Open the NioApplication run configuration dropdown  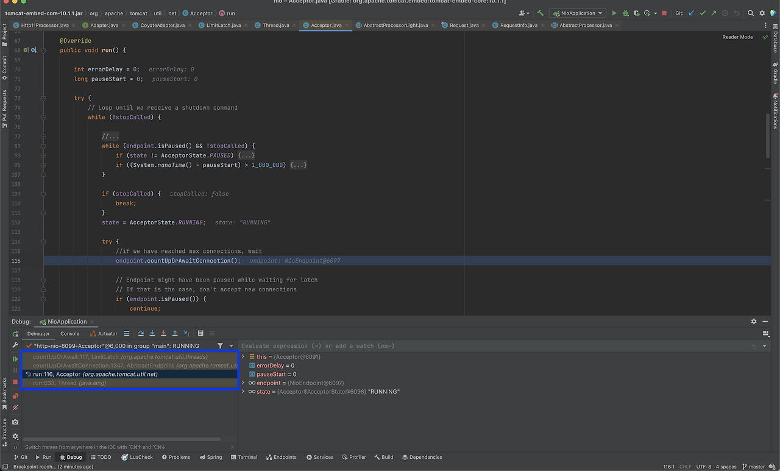577,13
